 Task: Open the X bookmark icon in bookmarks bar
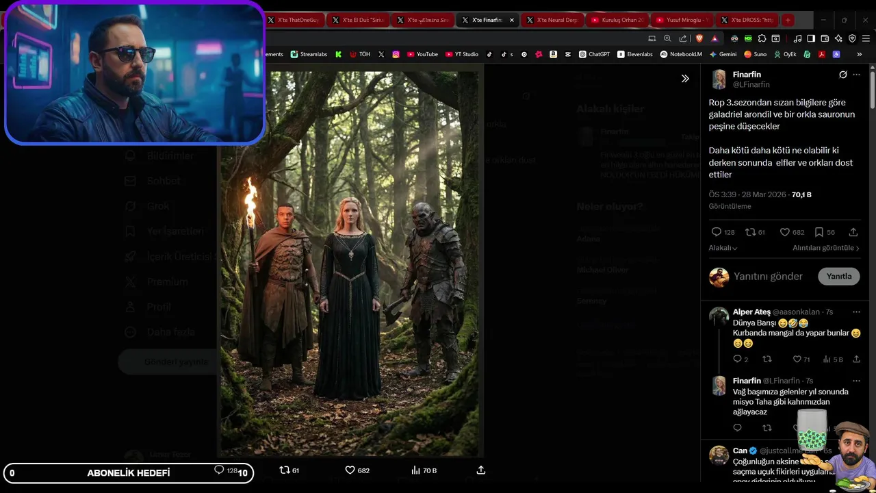coord(381,54)
